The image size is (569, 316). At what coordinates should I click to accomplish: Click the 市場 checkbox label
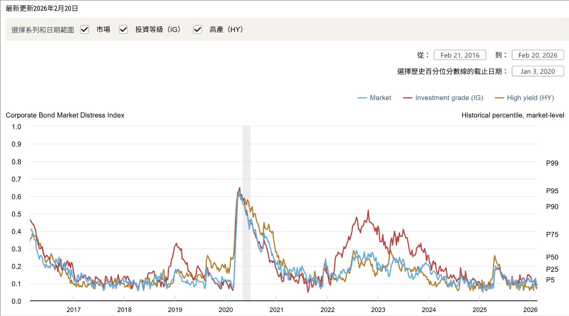103,29
